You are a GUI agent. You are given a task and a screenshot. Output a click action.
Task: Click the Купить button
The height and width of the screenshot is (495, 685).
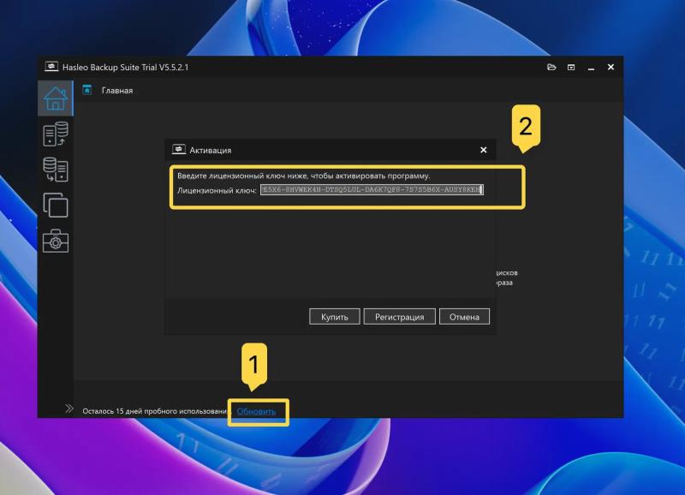click(335, 316)
